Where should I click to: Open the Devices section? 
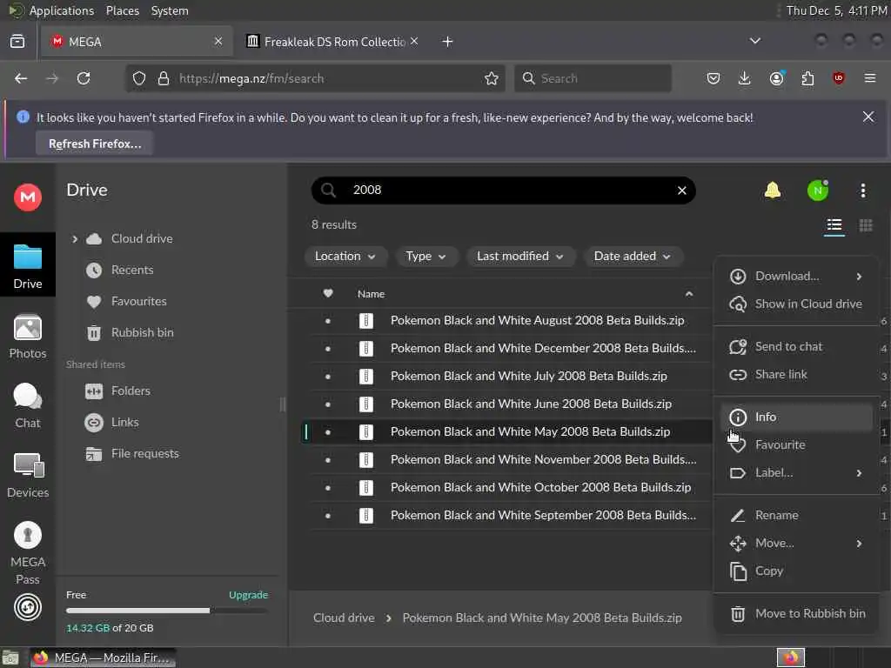pyautogui.click(x=27, y=476)
